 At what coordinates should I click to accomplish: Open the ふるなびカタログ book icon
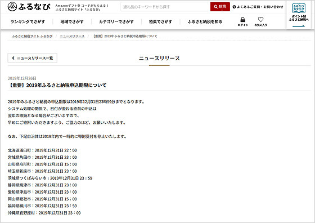[x=299, y=8]
